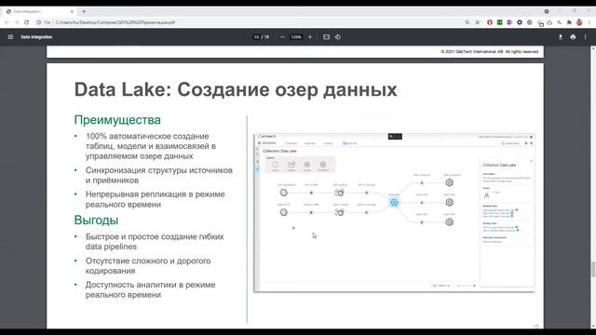This screenshot has height=335, width=596.
Task: Open the green extension icon
Action: 499,22
